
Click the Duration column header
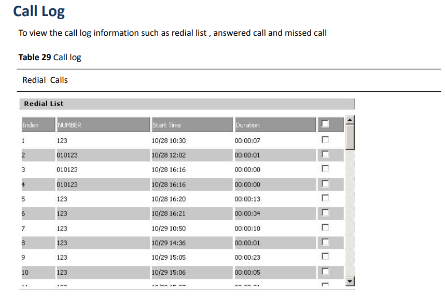coord(275,125)
